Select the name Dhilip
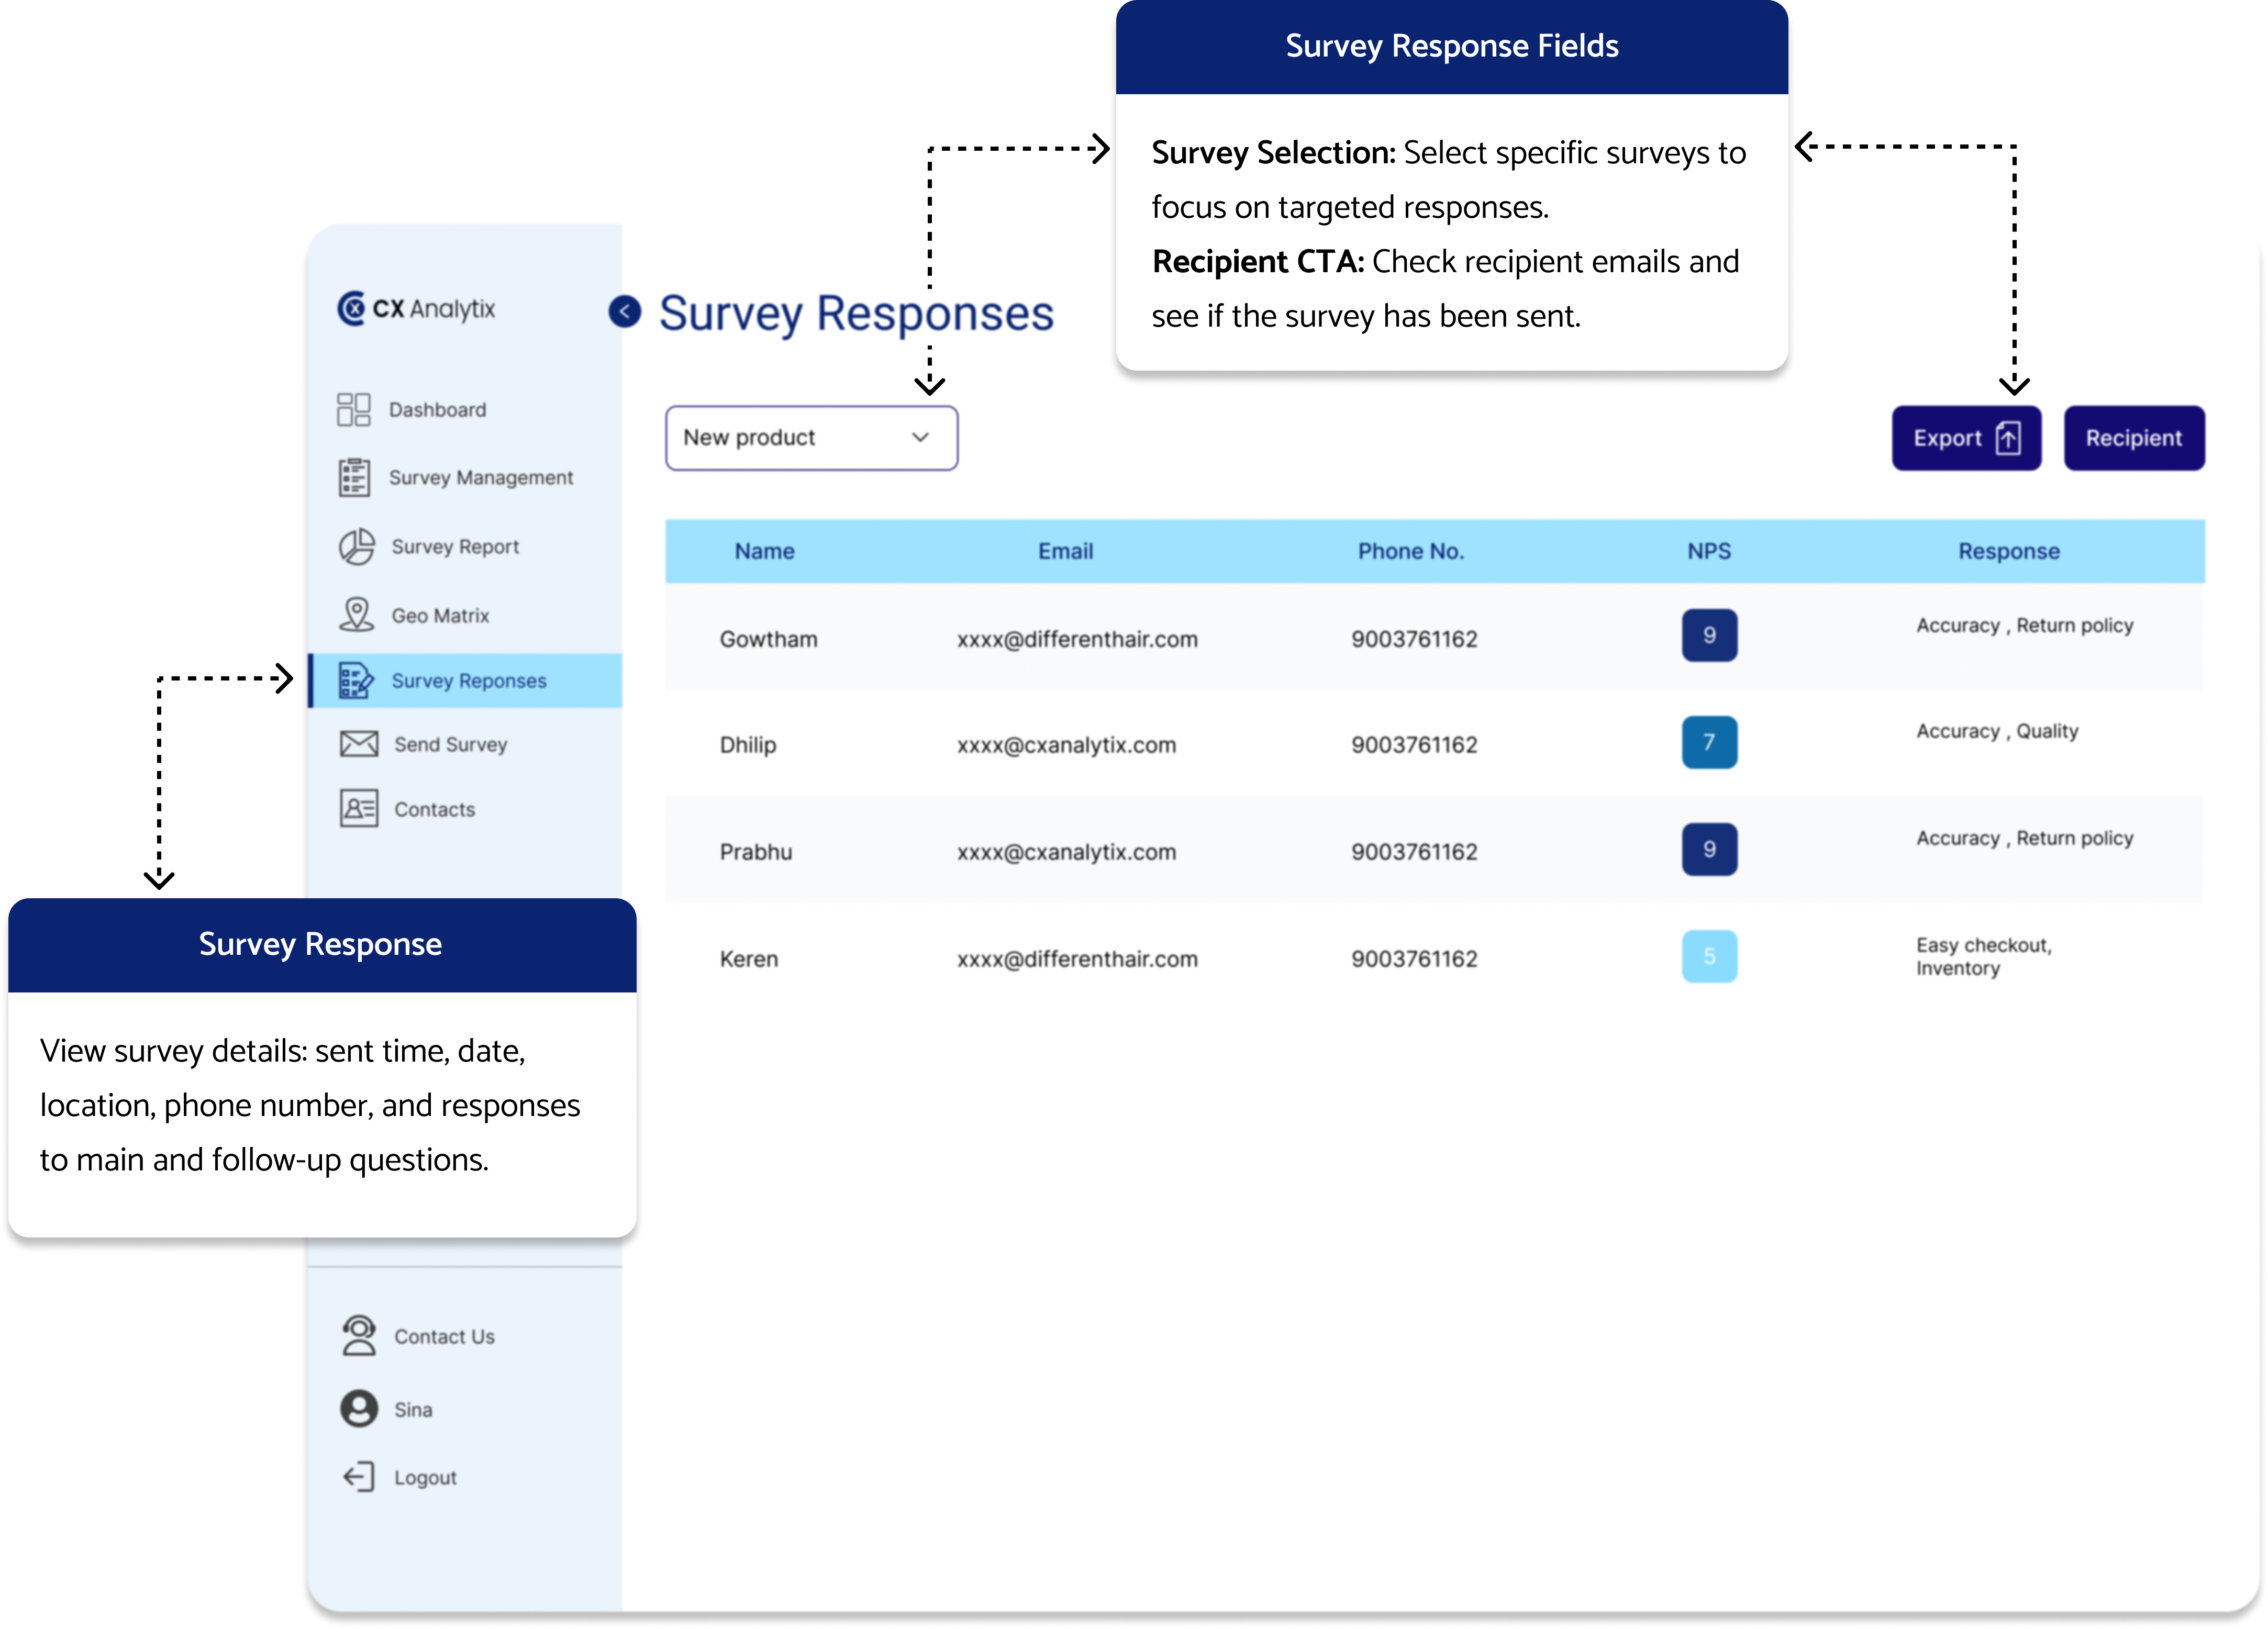Viewport: 2268px width, 1629px height. (748, 745)
